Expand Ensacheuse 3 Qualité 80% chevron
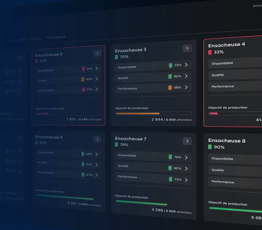 [x=186, y=76]
